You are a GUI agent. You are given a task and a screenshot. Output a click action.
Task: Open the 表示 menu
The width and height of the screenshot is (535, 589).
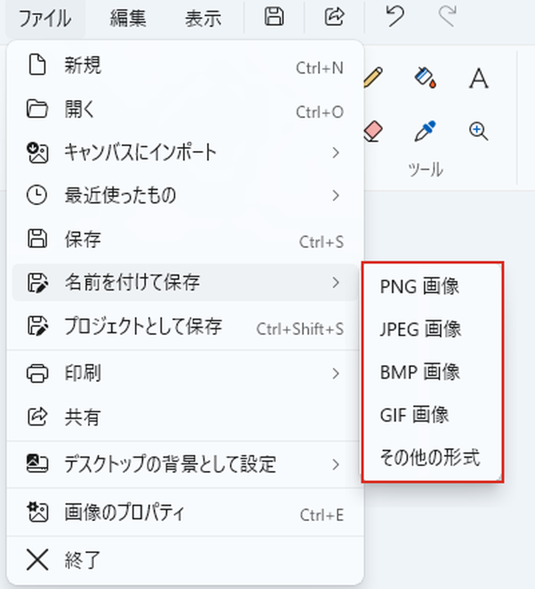(x=203, y=18)
